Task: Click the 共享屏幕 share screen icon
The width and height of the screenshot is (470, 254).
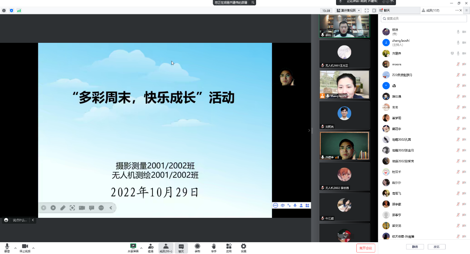Action: click(133, 247)
